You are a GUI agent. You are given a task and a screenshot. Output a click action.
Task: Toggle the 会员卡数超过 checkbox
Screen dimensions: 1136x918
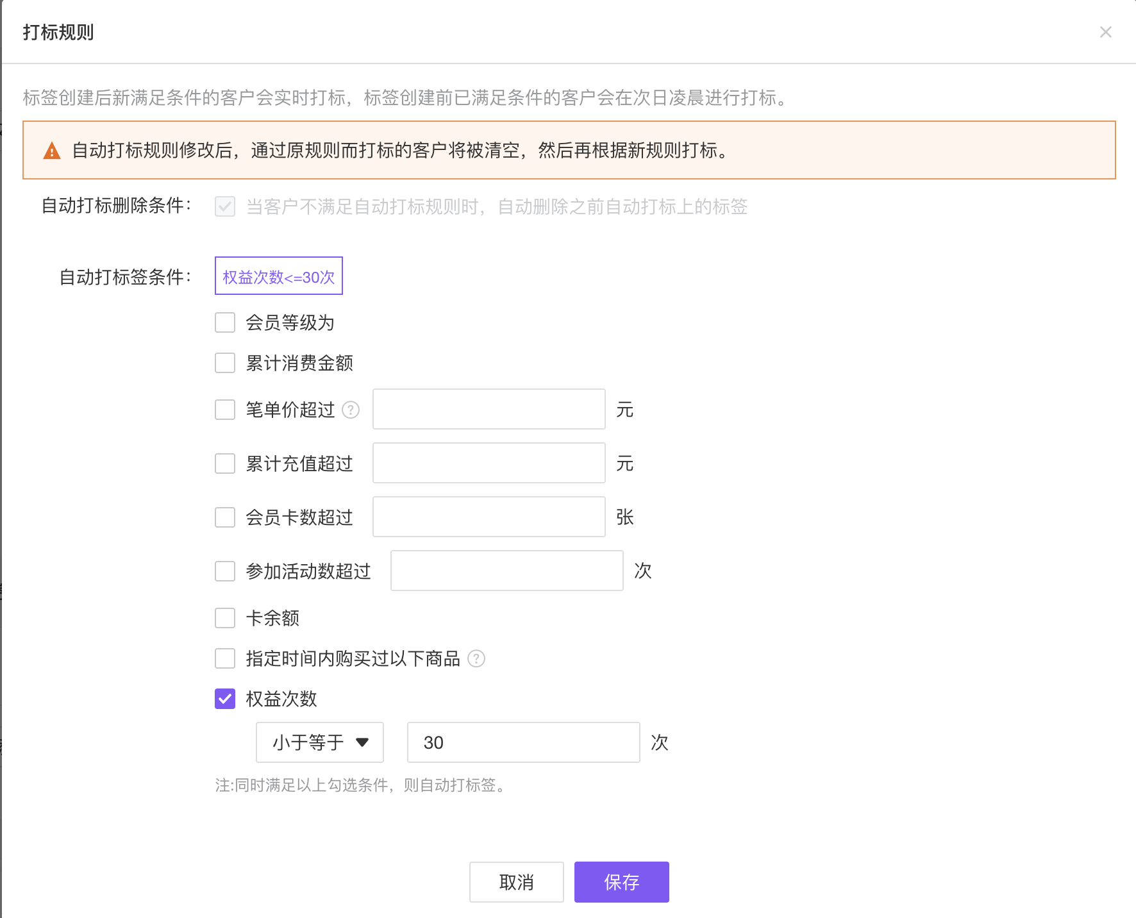(225, 517)
